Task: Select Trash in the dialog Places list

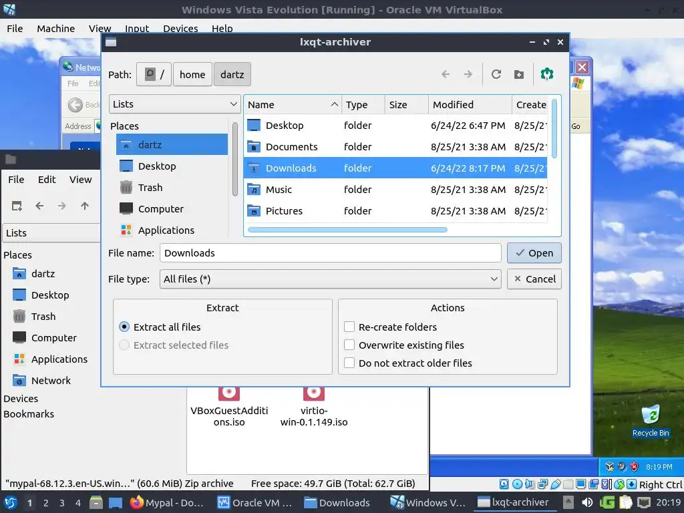Action: point(172,188)
